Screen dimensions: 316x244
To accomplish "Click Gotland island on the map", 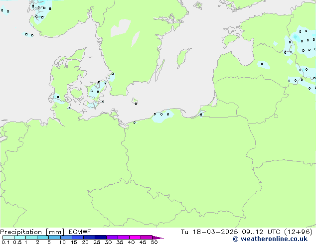I will 183,57.
